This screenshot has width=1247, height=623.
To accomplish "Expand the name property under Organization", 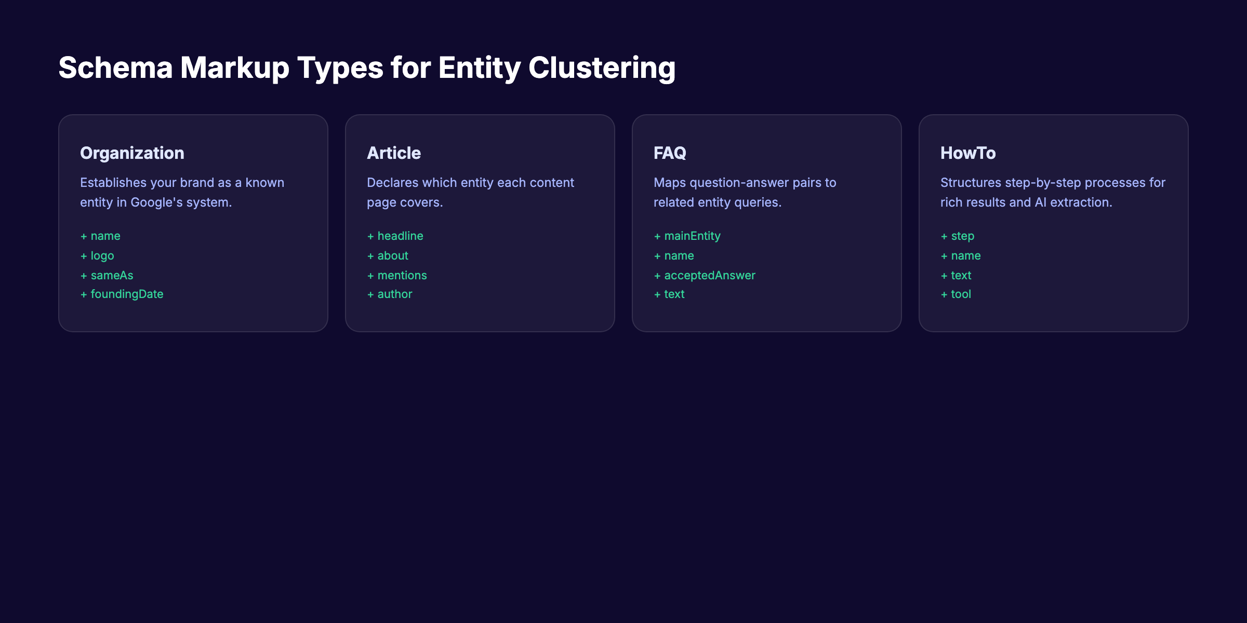I will tap(100, 236).
